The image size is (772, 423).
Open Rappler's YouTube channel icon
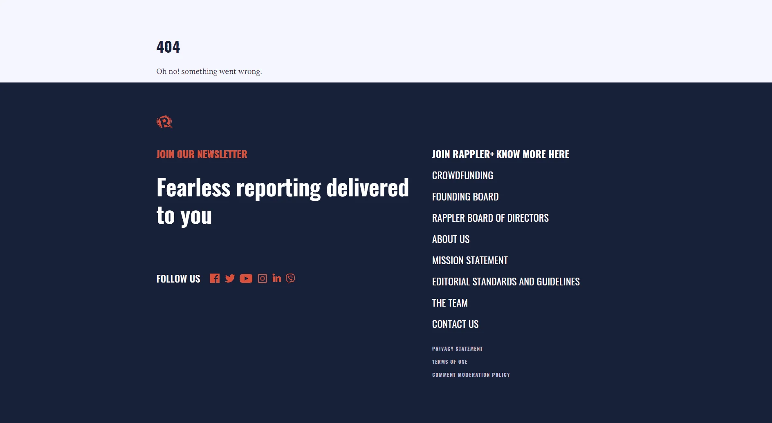[246, 278]
